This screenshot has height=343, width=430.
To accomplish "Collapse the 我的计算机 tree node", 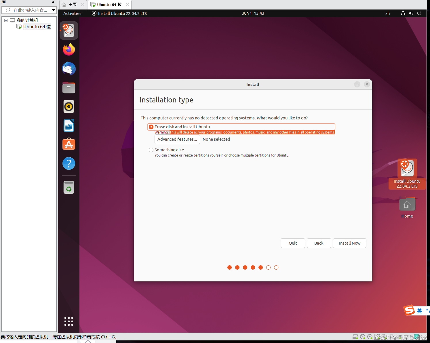I will coord(6,20).
